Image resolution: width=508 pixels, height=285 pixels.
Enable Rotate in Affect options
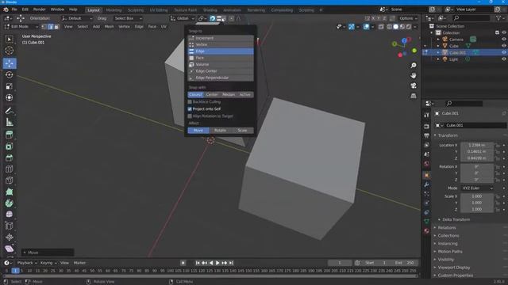pos(221,130)
